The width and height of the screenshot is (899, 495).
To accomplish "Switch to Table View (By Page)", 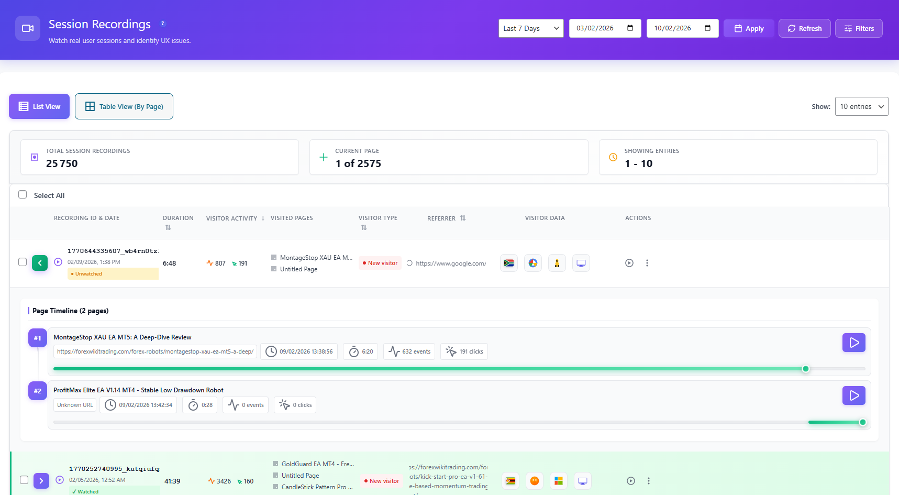I will (x=124, y=106).
